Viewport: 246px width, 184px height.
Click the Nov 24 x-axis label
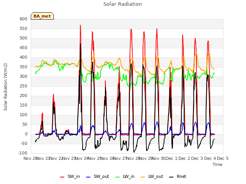(x=82, y=158)
